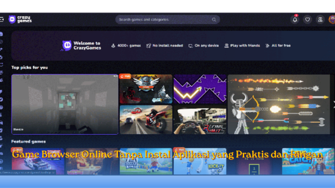Open the dark game thumbnail showing number 1
This screenshot has width=335, height=188.
254,161
